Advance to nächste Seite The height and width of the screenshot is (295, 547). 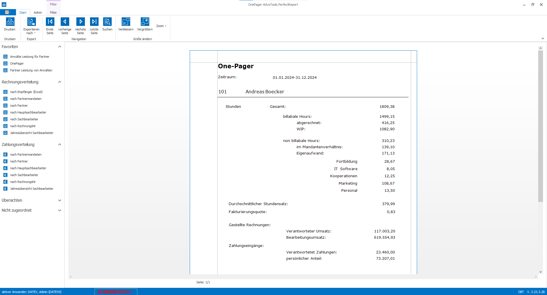point(80,26)
